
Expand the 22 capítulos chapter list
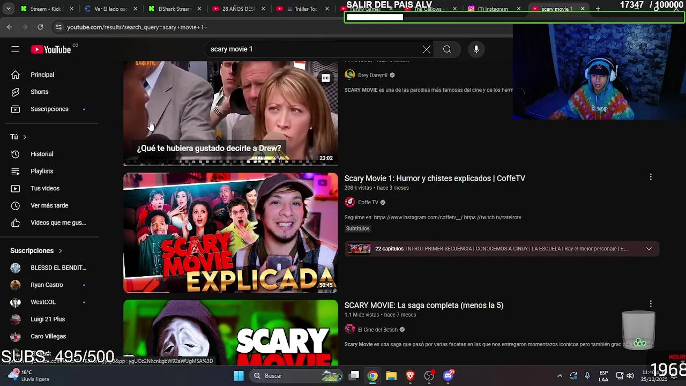[648, 249]
